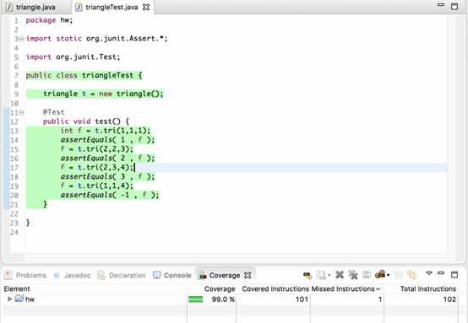Remove the active coverage session

tap(340, 275)
